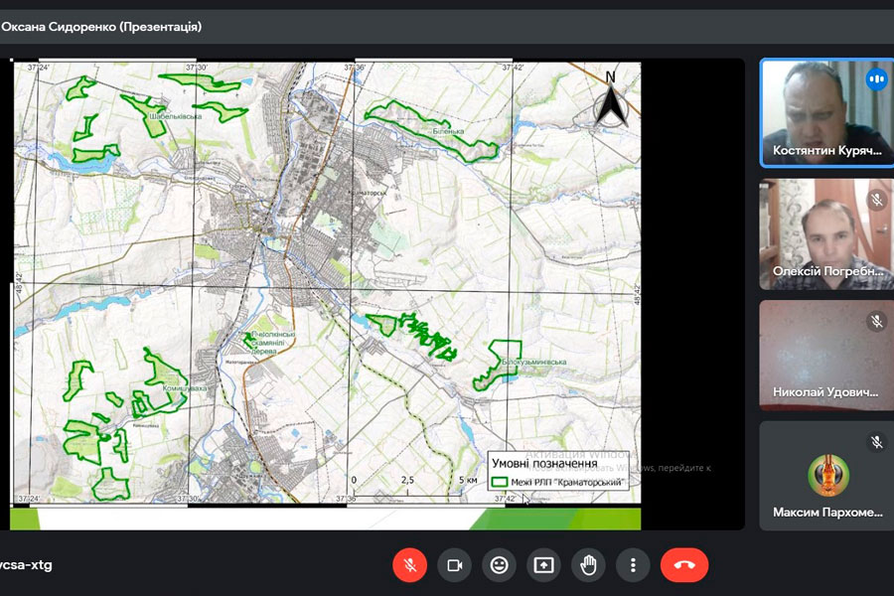Click the muted mic icon on Олексій's tile
Screen dimensions: 894x596
click(x=876, y=201)
